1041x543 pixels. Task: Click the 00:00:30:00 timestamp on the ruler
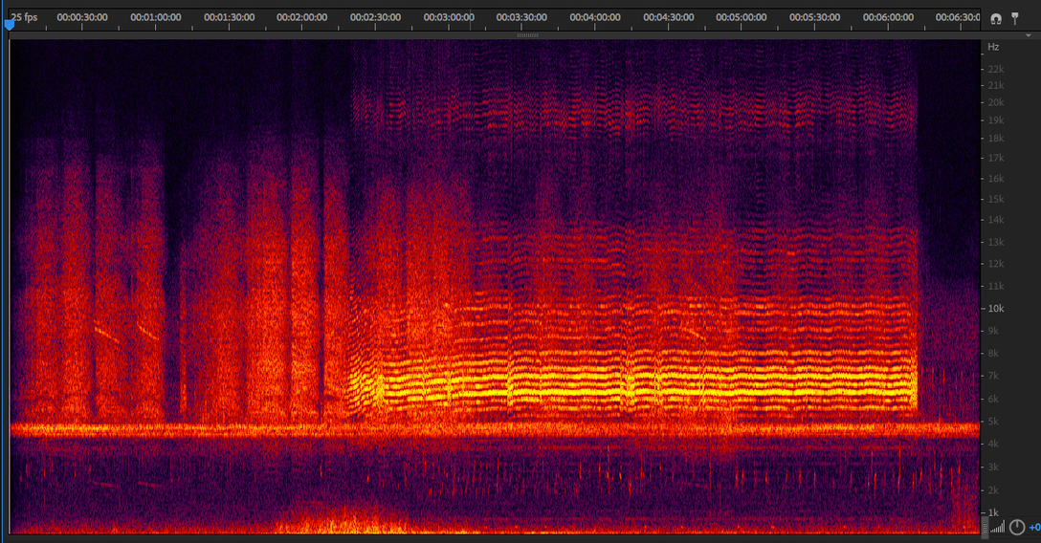pos(81,18)
